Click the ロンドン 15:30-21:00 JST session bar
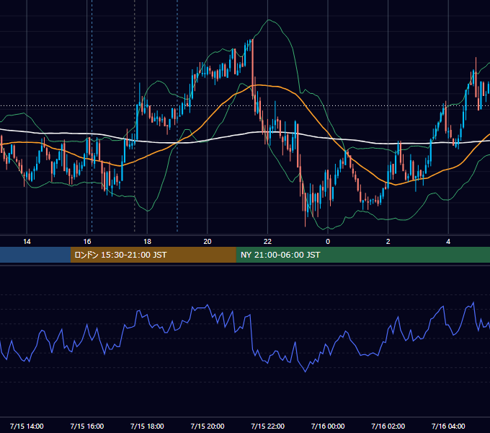This screenshot has width=490, height=433. pyautogui.click(x=153, y=255)
